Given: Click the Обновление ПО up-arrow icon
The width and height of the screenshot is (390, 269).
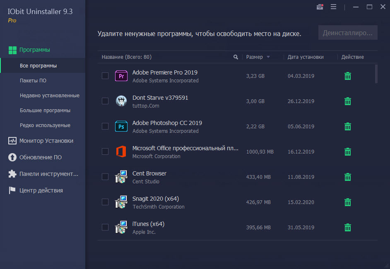Looking at the screenshot, I should point(12,157).
